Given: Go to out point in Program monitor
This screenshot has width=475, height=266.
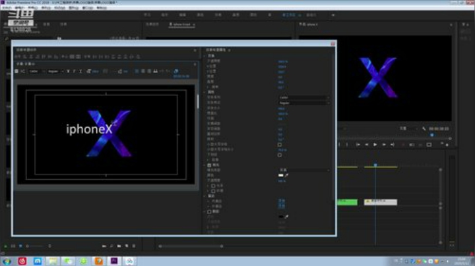Looking at the screenshot, I should coord(393,145).
